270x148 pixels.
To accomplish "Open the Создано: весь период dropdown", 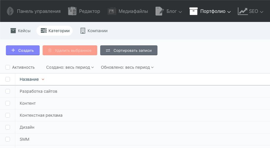I will pyautogui.click(x=70, y=67).
